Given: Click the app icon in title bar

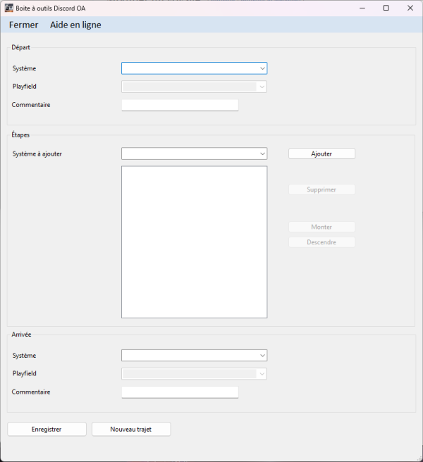Looking at the screenshot, I should coord(9,8).
